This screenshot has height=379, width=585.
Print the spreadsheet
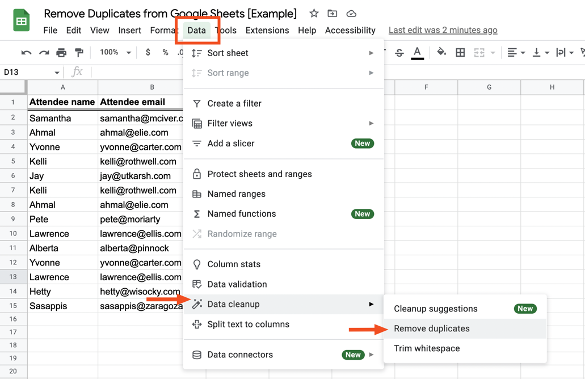click(x=61, y=52)
